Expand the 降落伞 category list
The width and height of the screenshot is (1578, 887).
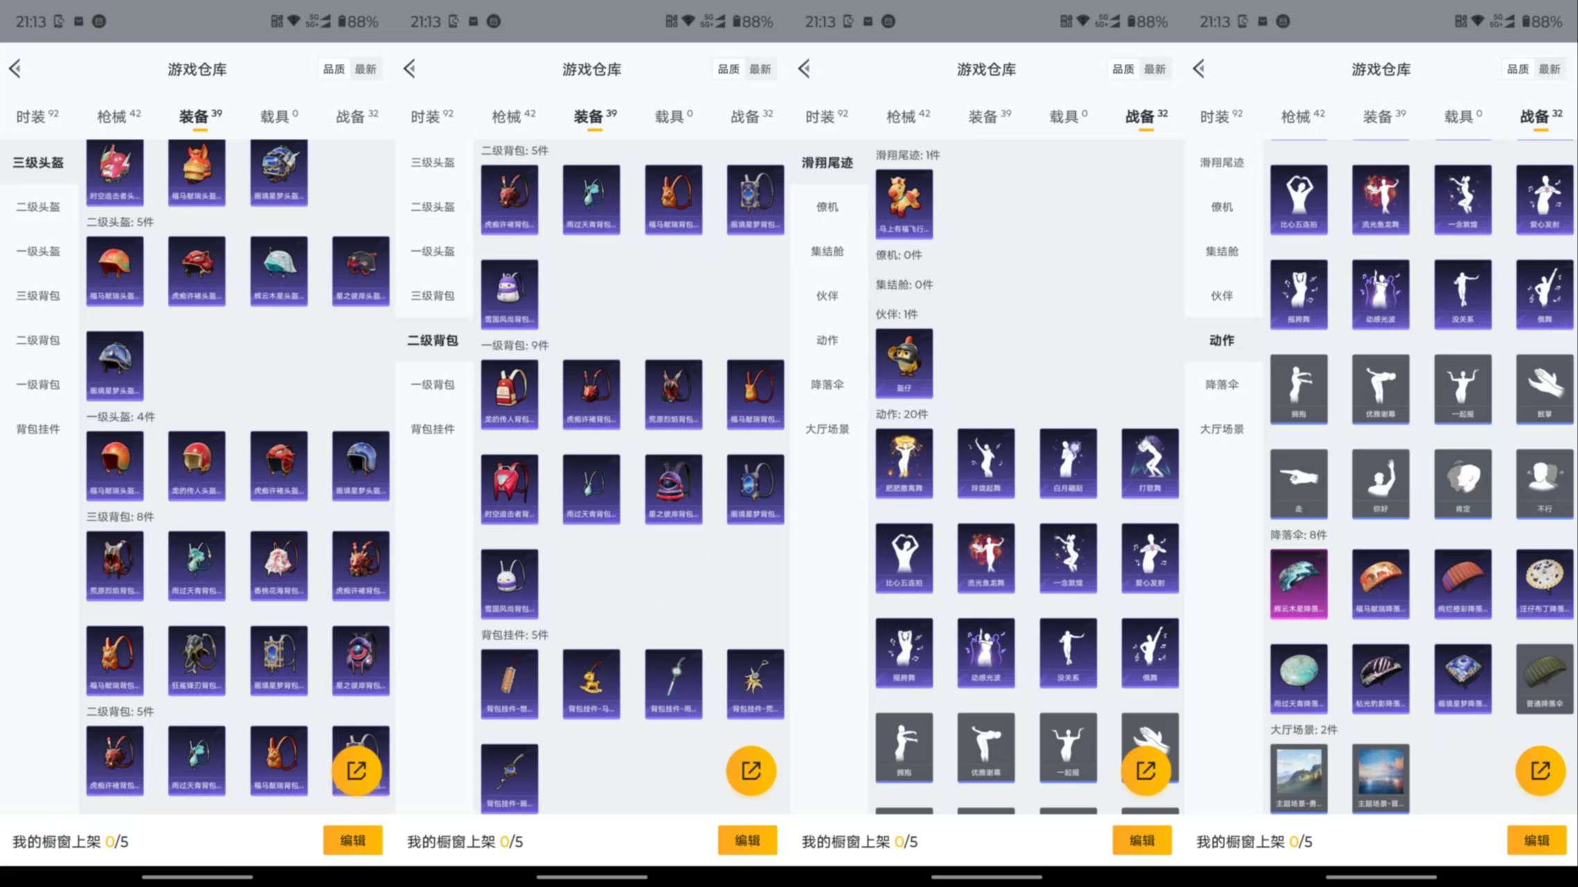click(1221, 385)
